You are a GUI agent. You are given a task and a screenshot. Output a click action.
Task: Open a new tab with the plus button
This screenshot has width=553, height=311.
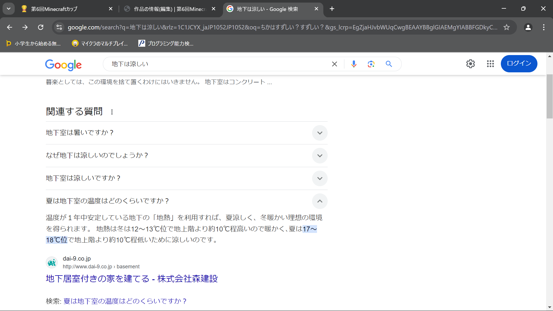332,9
